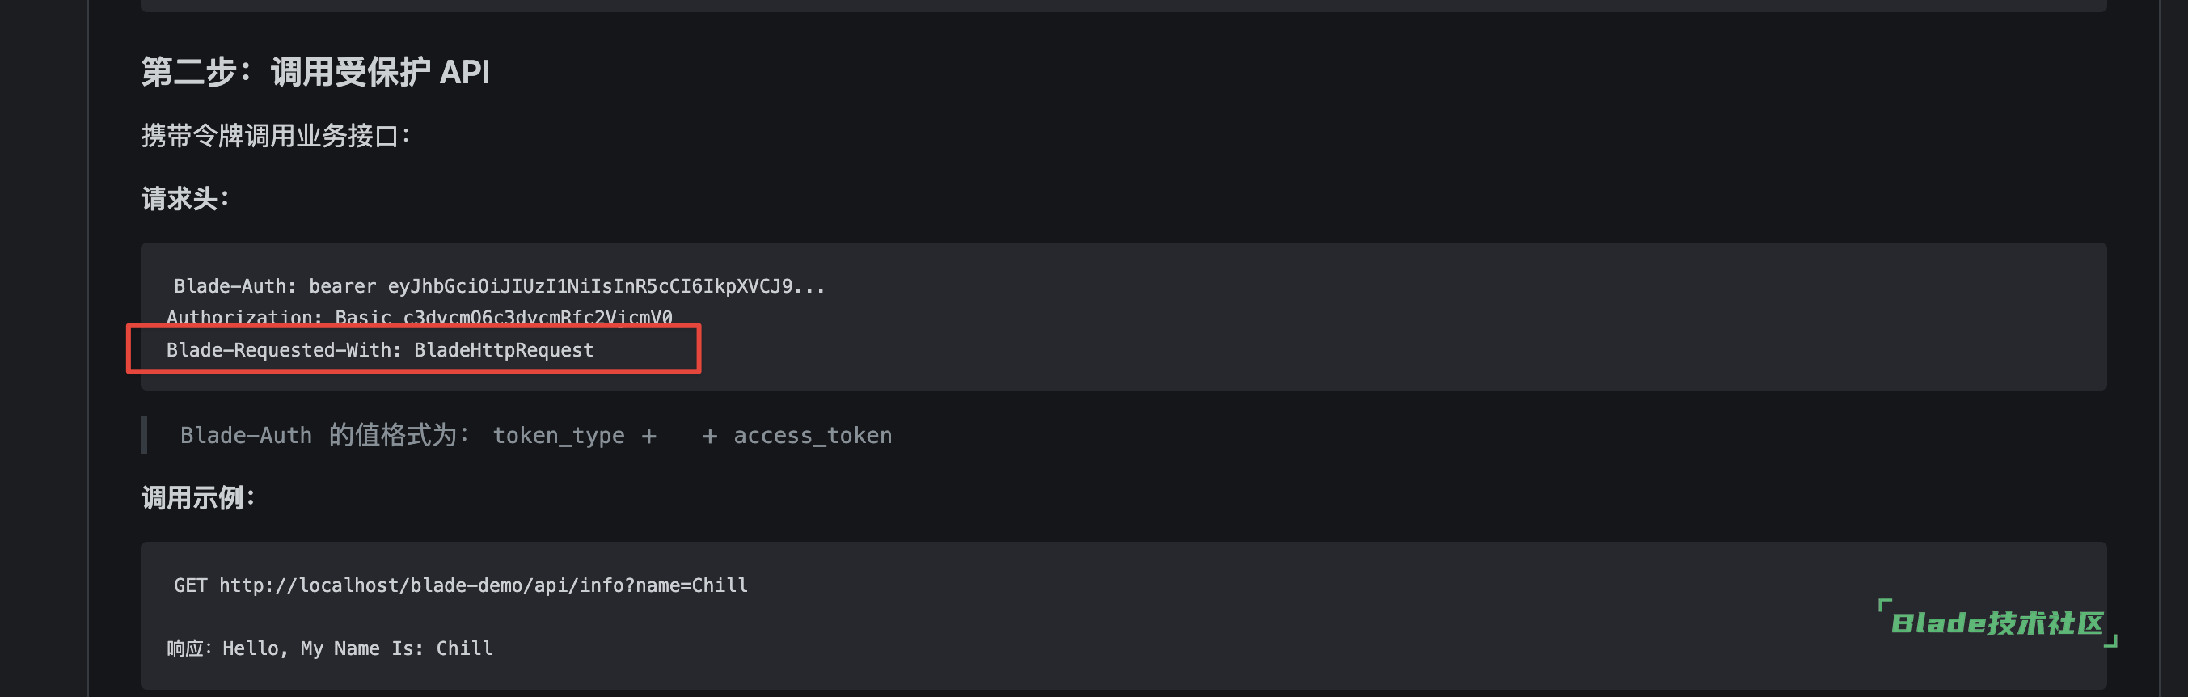Click the BladeHttpRequest value
Screen dimensions: 2188x697
pos(504,350)
